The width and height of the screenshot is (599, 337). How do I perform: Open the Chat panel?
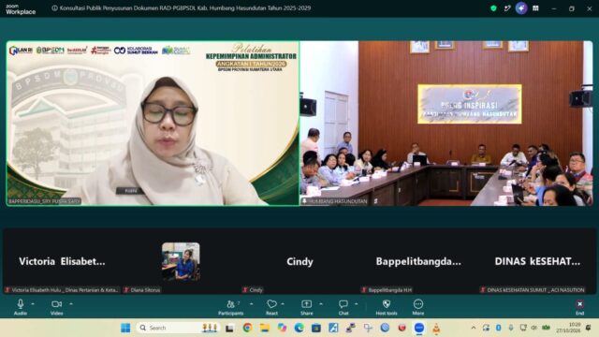343,307
